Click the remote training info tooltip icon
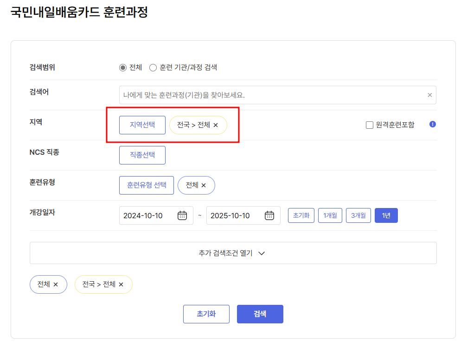The height and width of the screenshot is (347, 467). point(432,124)
